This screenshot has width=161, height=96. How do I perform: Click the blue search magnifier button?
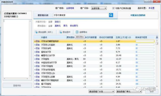111,15
